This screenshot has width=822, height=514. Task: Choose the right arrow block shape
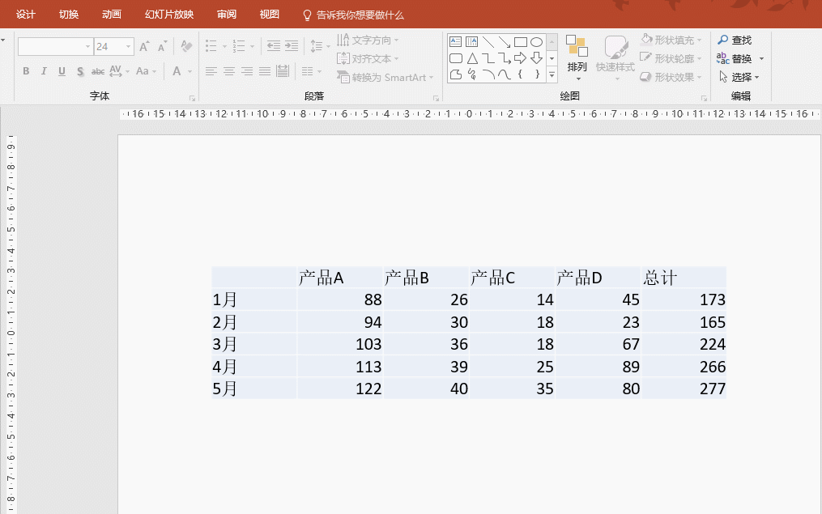coord(521,58)
